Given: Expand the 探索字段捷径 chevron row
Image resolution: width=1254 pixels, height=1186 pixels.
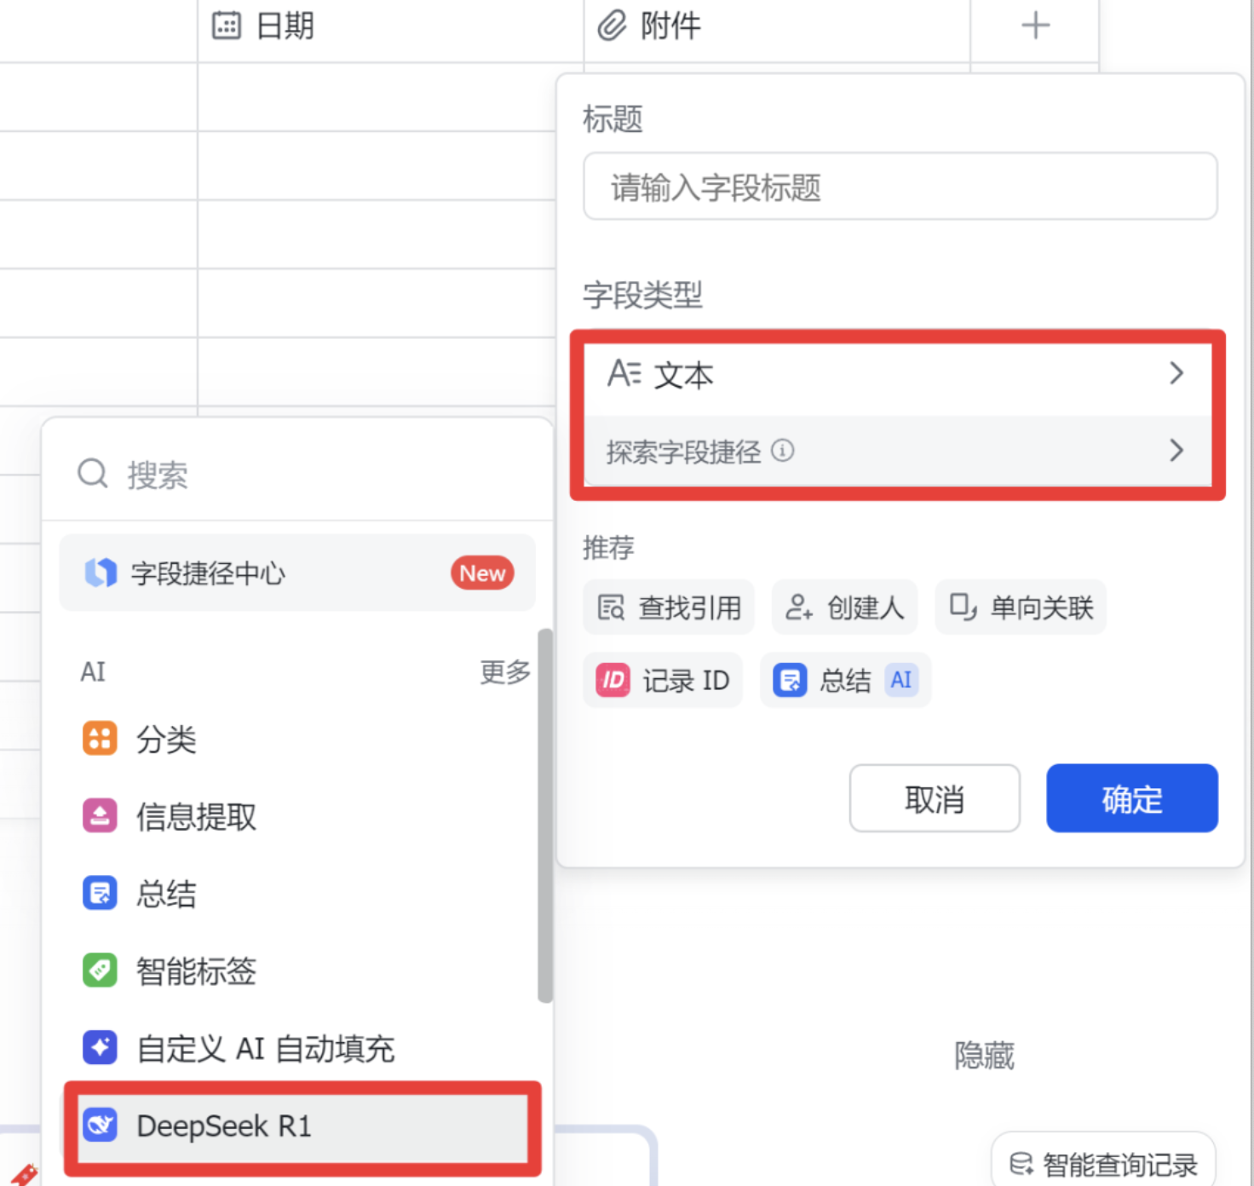Looking at the screenshot, I should (1176, 450).
